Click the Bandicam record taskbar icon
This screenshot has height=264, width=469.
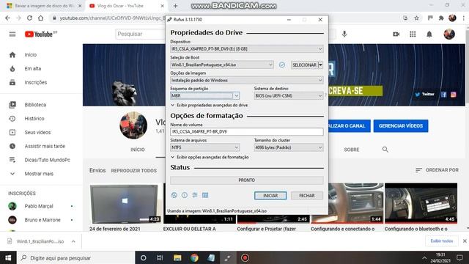(x=245, y=257)
